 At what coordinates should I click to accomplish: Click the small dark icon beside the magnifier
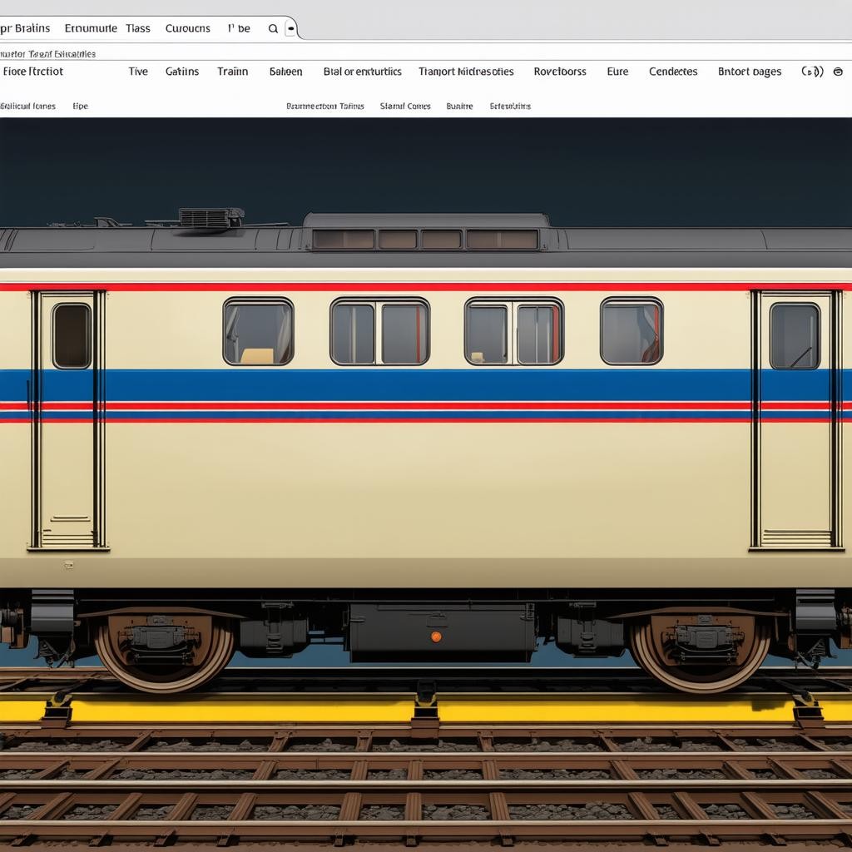(290, 28)
